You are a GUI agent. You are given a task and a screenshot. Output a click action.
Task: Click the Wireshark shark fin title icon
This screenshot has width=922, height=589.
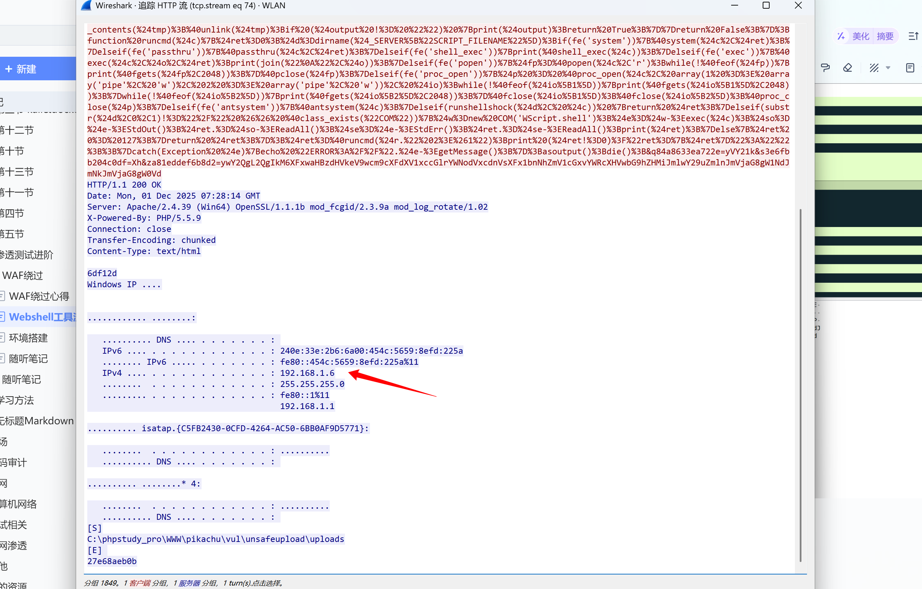pyautogui.click(x=87, y=5)
